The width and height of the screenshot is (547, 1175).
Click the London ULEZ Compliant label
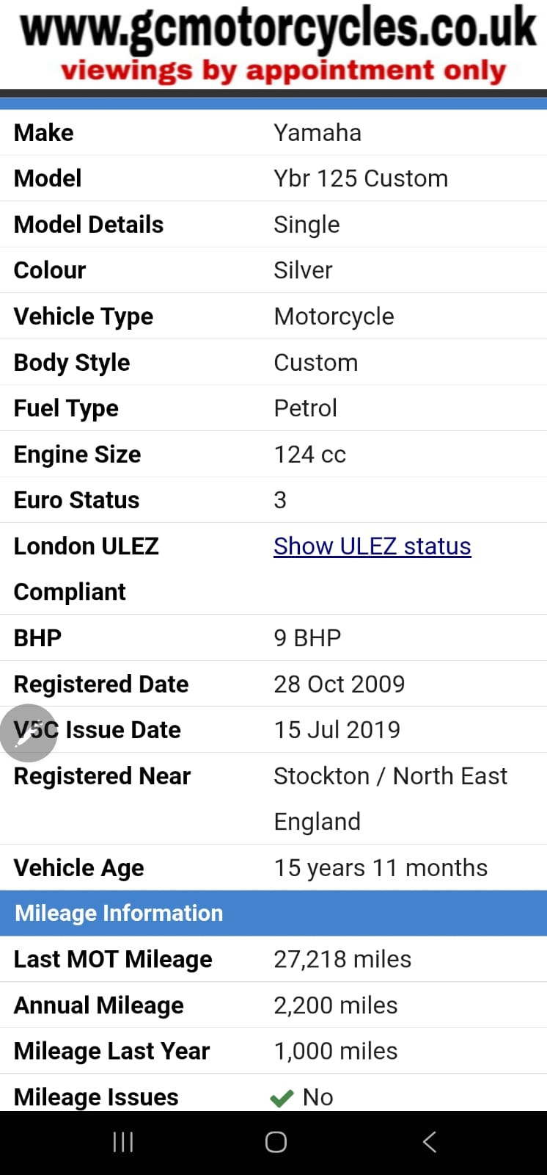point(86,568)
